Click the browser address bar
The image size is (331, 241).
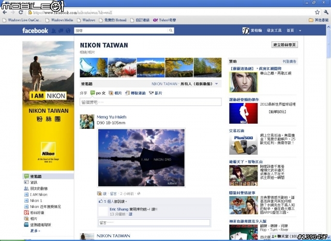[170, 12]
